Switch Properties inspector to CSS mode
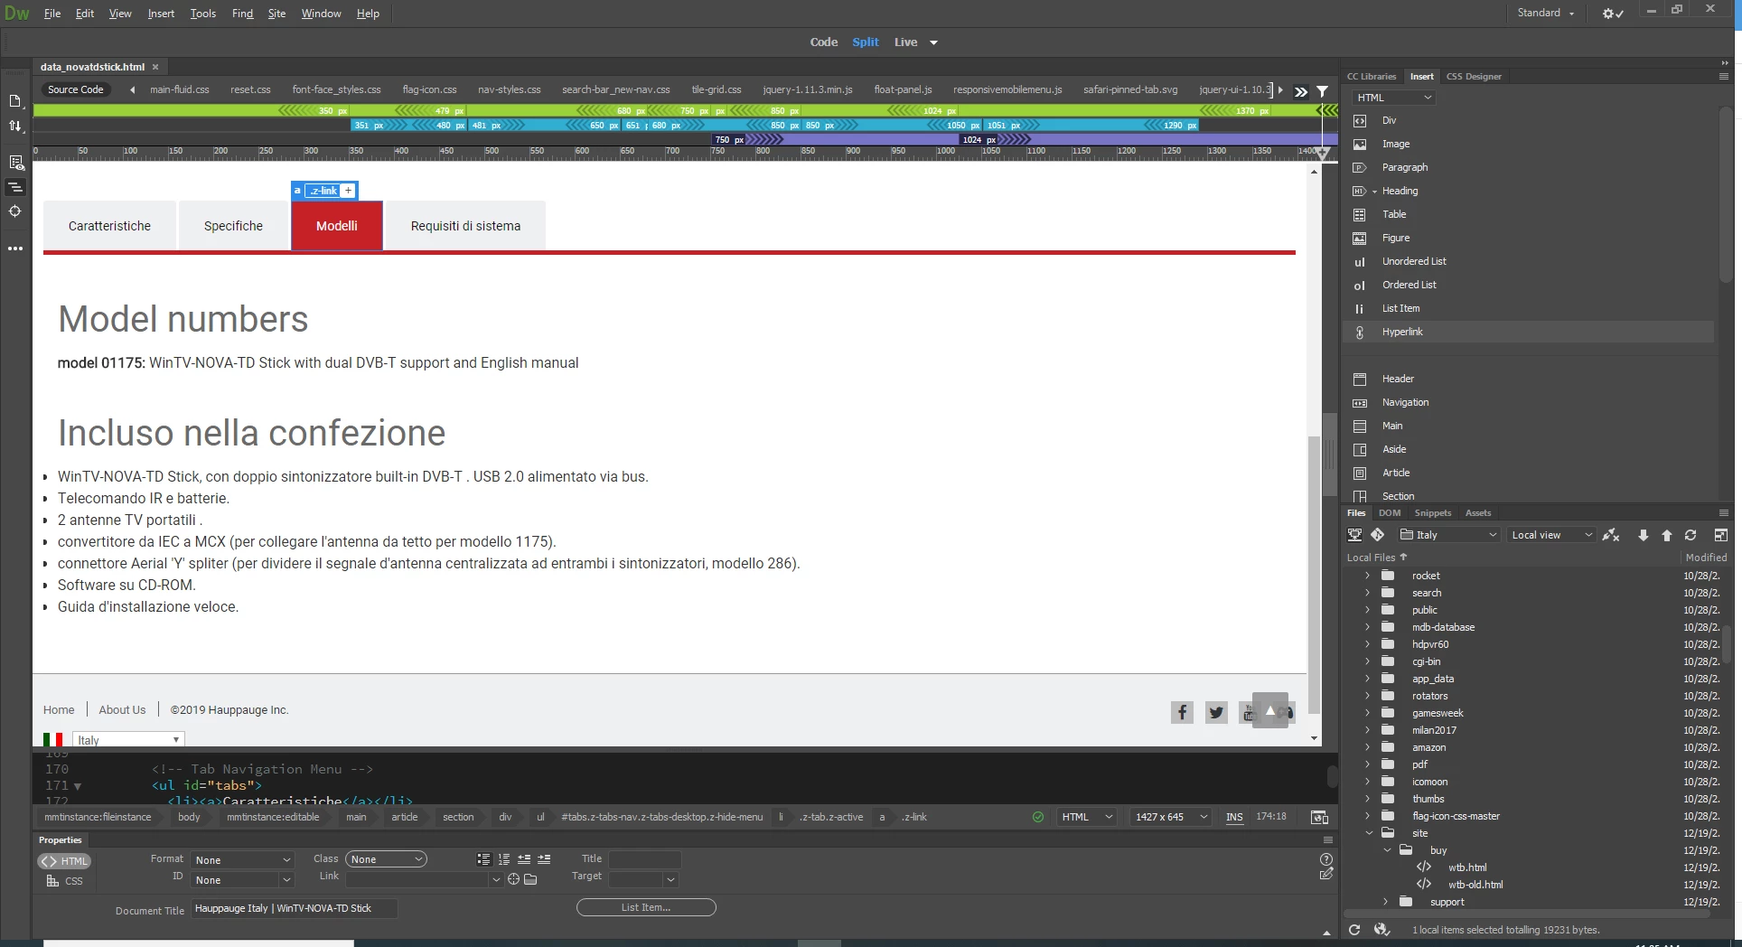1742x947 pixels. (x=65, y=881)
